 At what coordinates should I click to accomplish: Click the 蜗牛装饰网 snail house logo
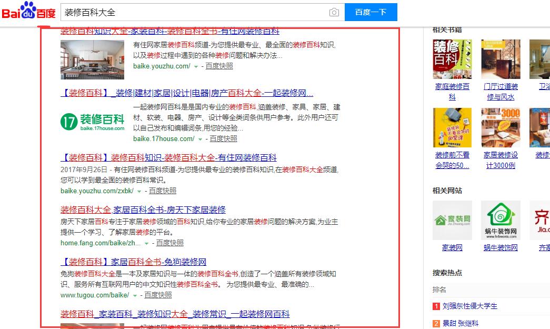501,220
